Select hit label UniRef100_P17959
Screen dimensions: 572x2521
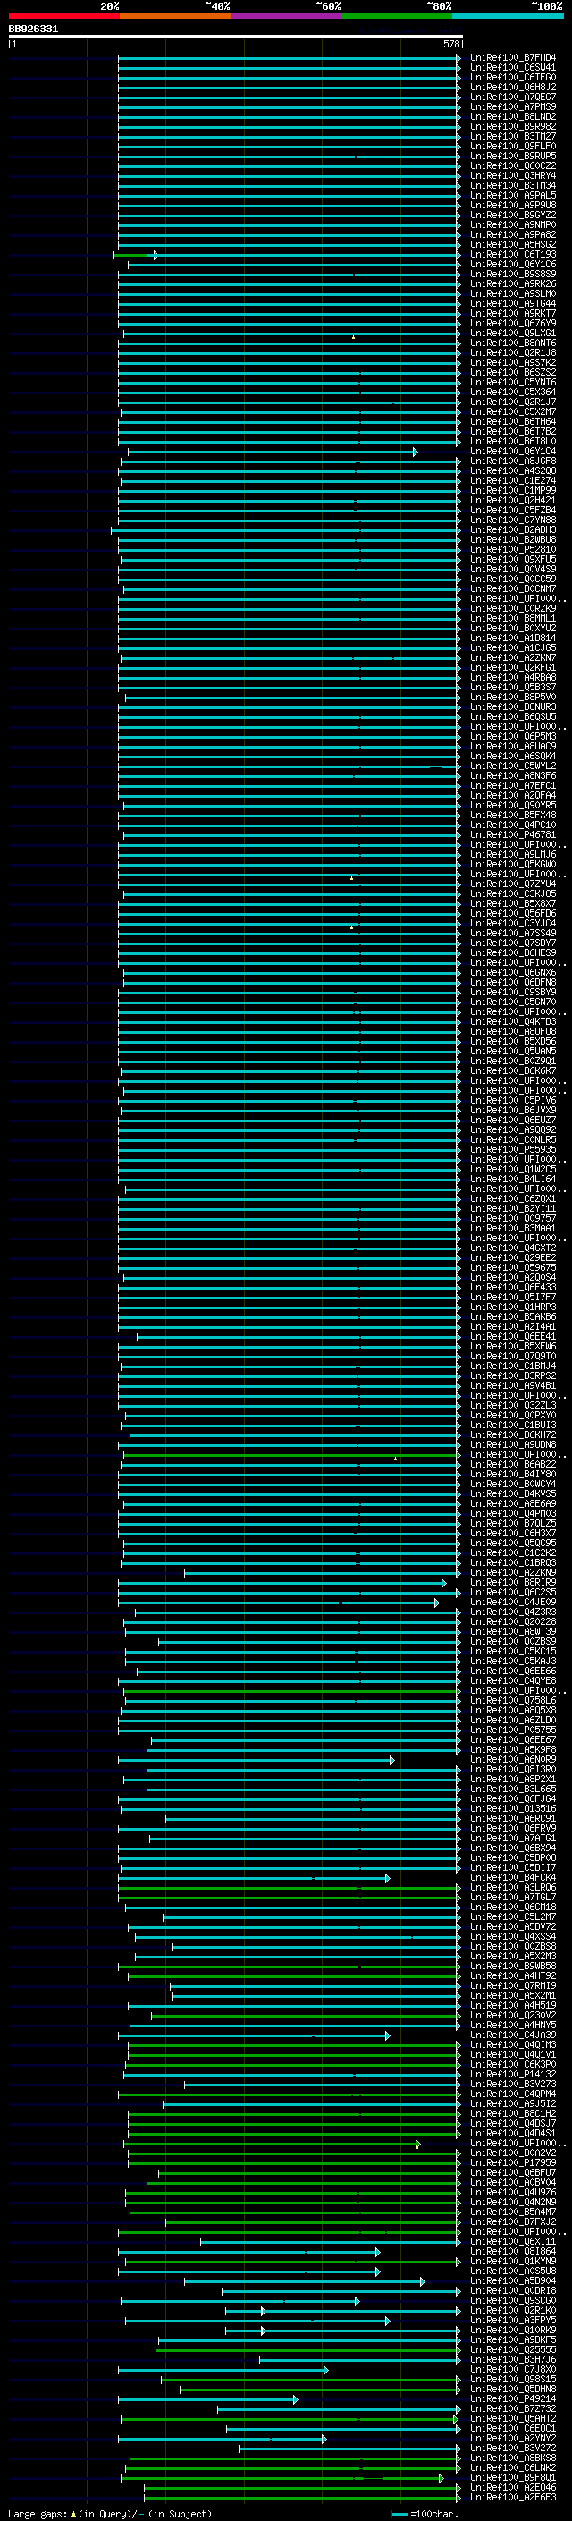coord(512,2164)
